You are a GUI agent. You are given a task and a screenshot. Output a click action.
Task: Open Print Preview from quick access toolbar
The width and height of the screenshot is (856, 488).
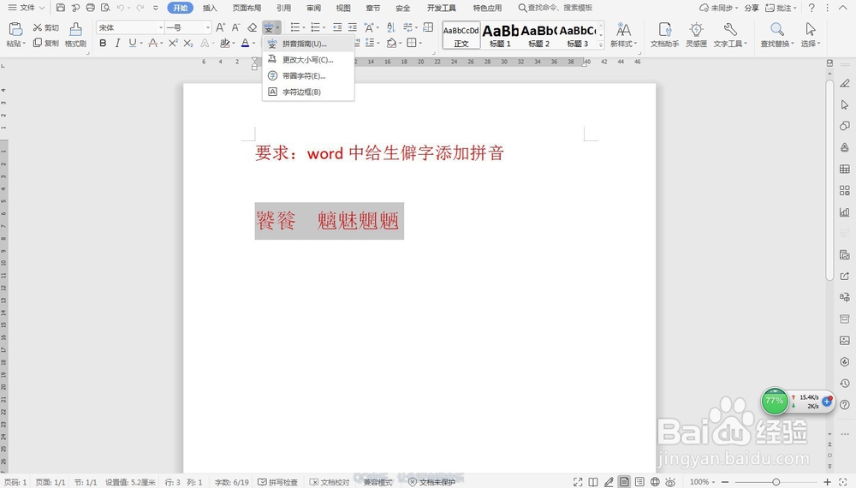105,8
